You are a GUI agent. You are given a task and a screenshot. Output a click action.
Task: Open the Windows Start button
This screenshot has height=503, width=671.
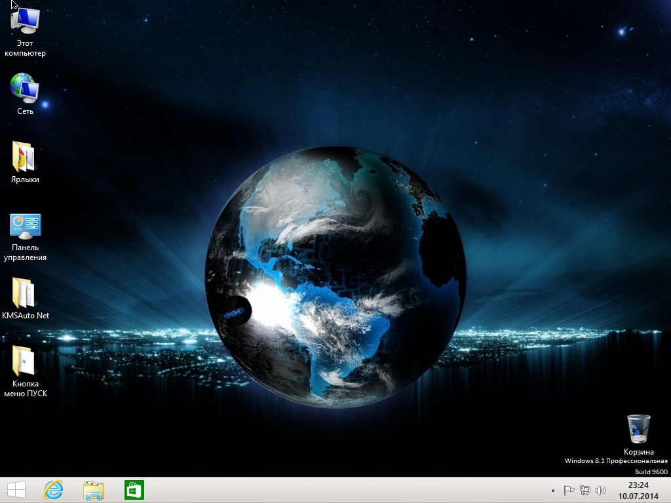[16, 490]
